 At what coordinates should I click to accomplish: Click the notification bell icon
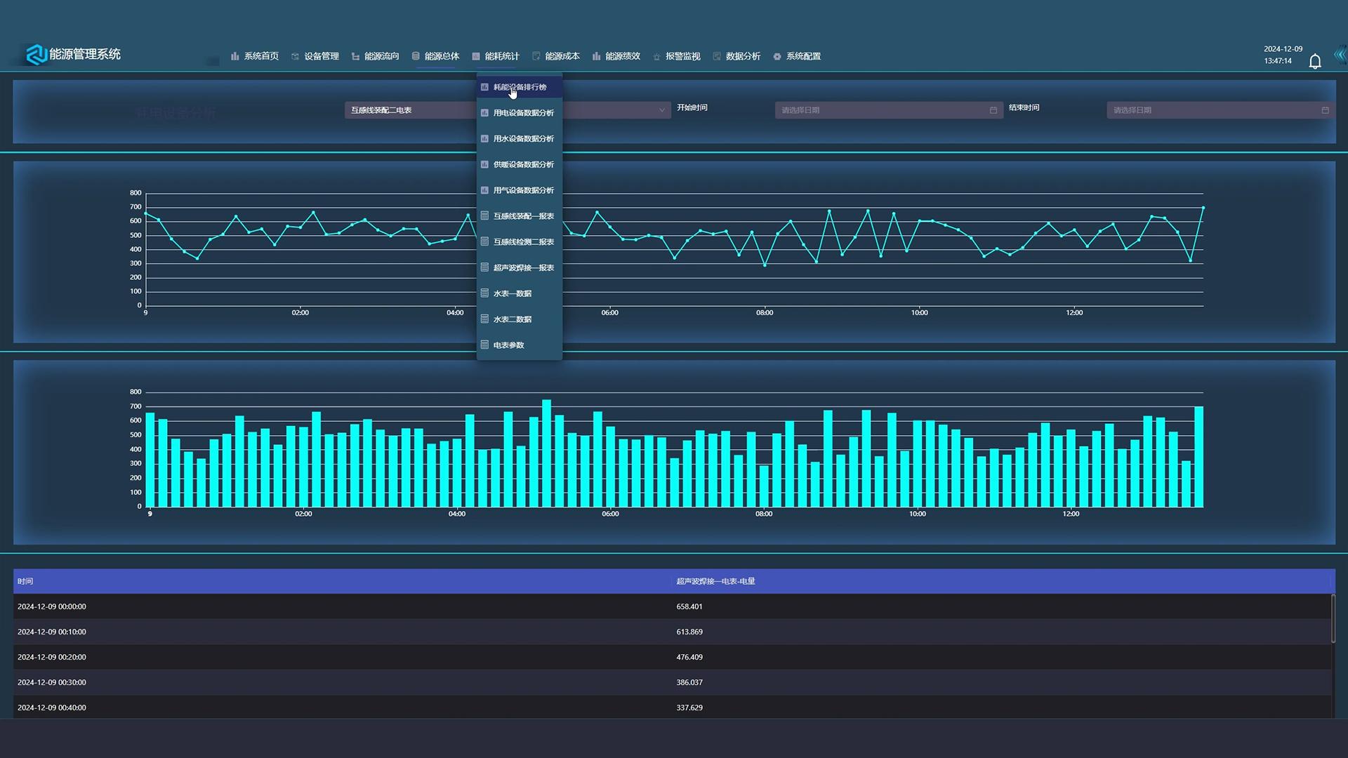(1315, 61)
